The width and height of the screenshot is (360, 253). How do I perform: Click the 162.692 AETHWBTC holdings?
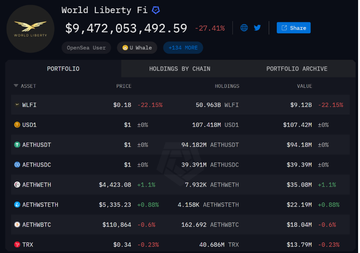[210, 225]
